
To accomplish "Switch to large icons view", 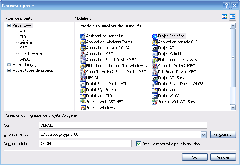I will 224,16.
